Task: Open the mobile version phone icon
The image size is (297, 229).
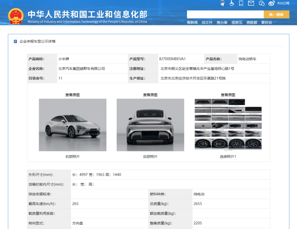Action: pyautogui.click(x=241, y=3)
